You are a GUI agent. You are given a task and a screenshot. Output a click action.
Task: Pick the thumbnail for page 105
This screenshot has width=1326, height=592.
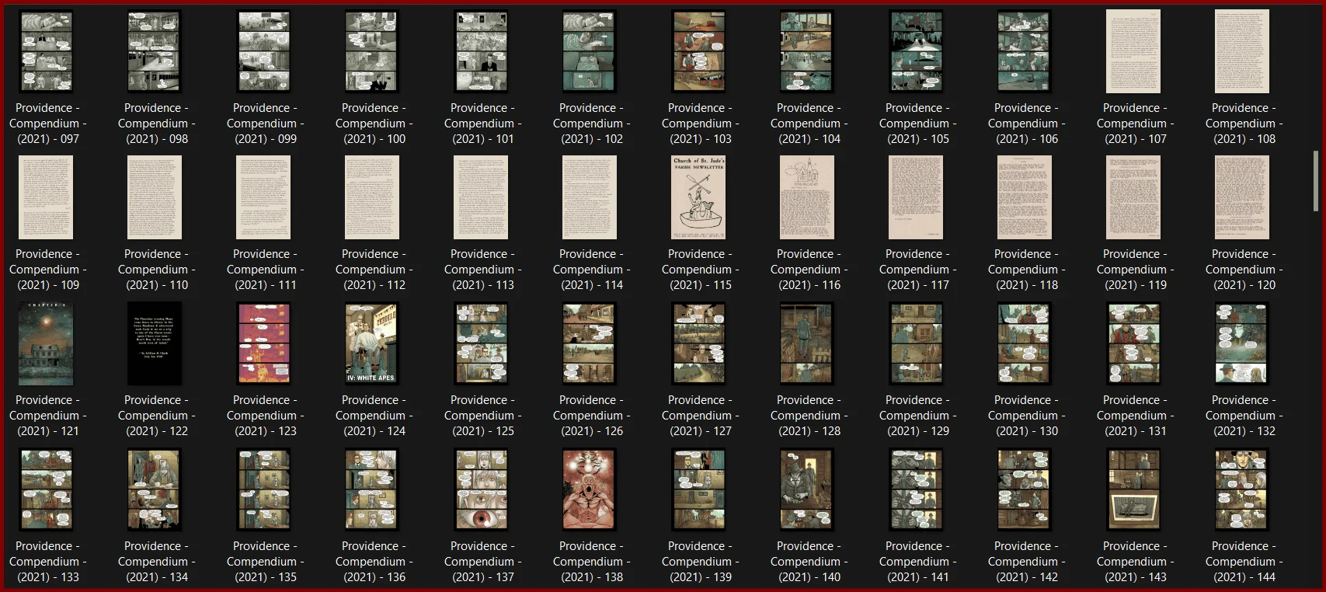(916, 51)
